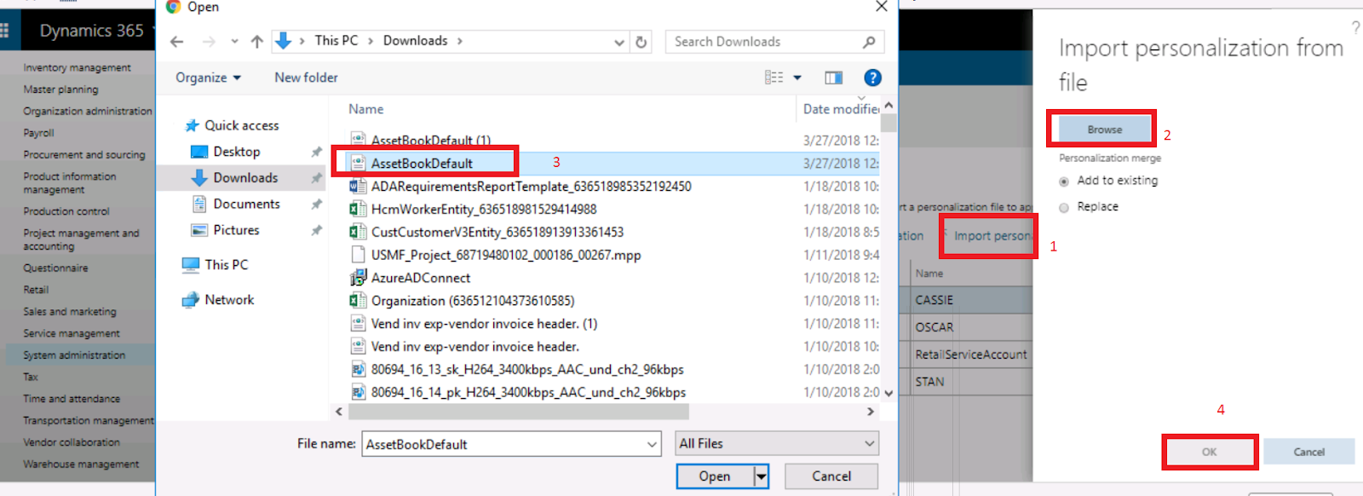Click OK in Import personalization pane
Image resolution: width=1363 pixels, height=496 pixels.
[1210, 453]
